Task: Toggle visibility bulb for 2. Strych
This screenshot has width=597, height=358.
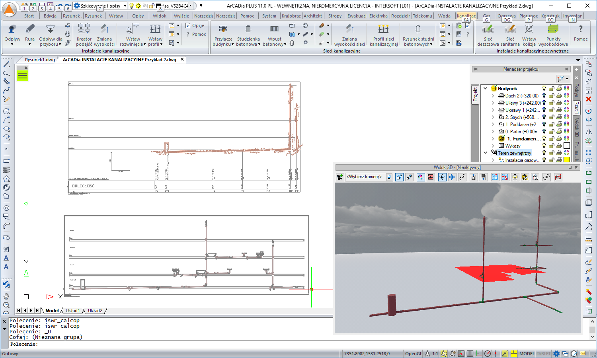Action: 544,117
